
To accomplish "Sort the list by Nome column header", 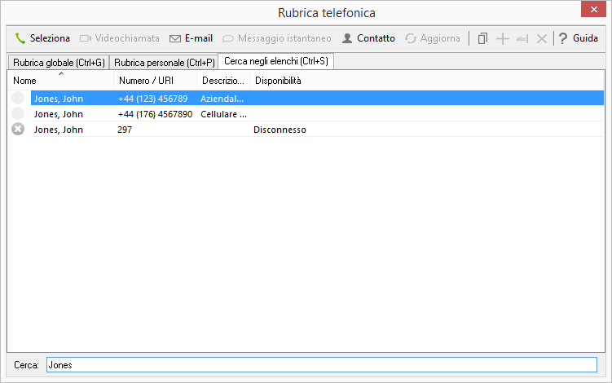I will (60, 81).
